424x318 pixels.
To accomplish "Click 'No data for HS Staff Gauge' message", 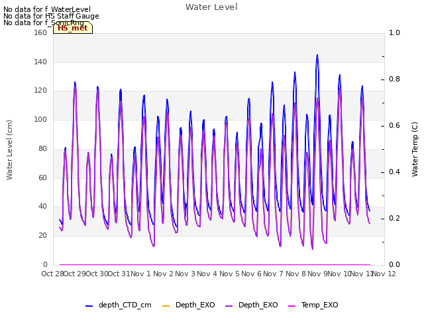I will tap(51, 16).
